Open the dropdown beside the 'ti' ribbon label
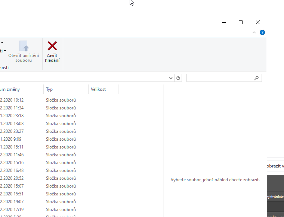 point(5,51)
